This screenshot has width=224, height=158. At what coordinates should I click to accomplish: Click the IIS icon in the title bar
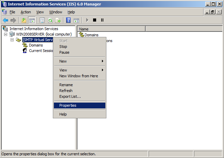(x=4, y=4)
